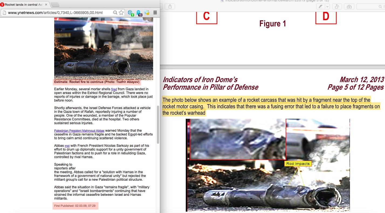
Task: Click the bookmark star in Chrome's address bar
Action: [121, 12]
